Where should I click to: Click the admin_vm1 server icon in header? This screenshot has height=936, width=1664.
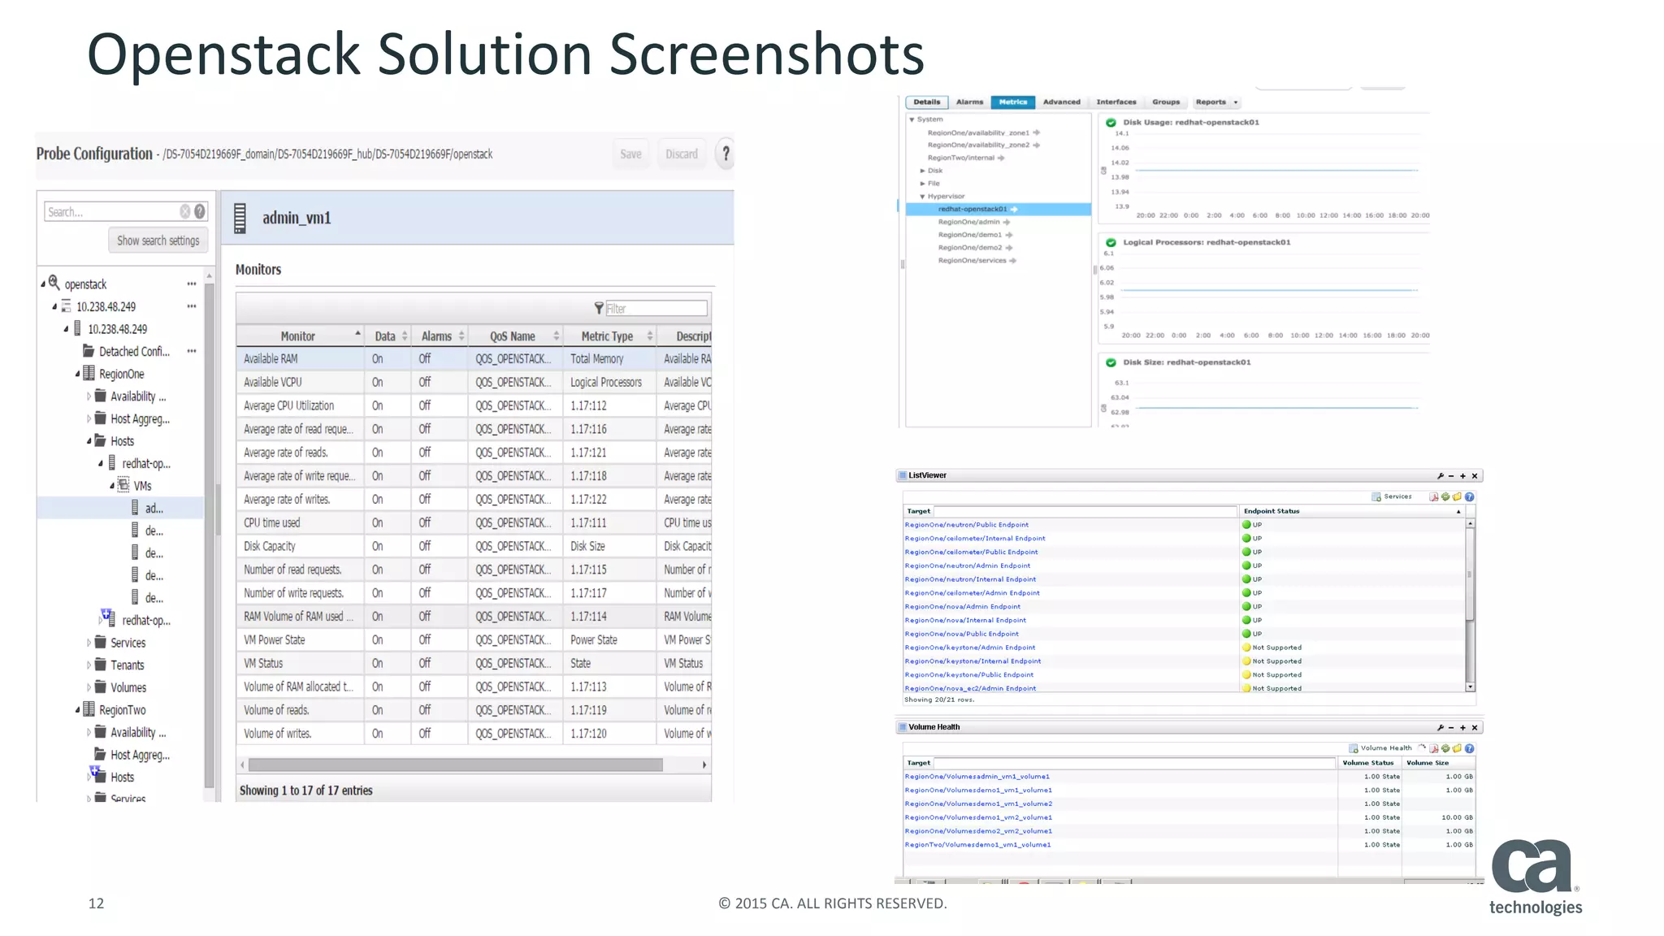[240, 218]
